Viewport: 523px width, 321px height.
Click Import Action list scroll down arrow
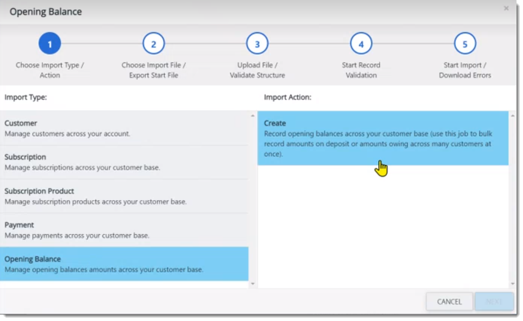pos(513,284)
